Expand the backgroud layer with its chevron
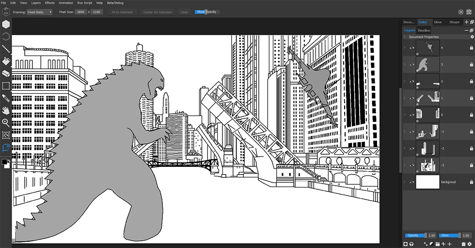 click(x=405, y=182)
